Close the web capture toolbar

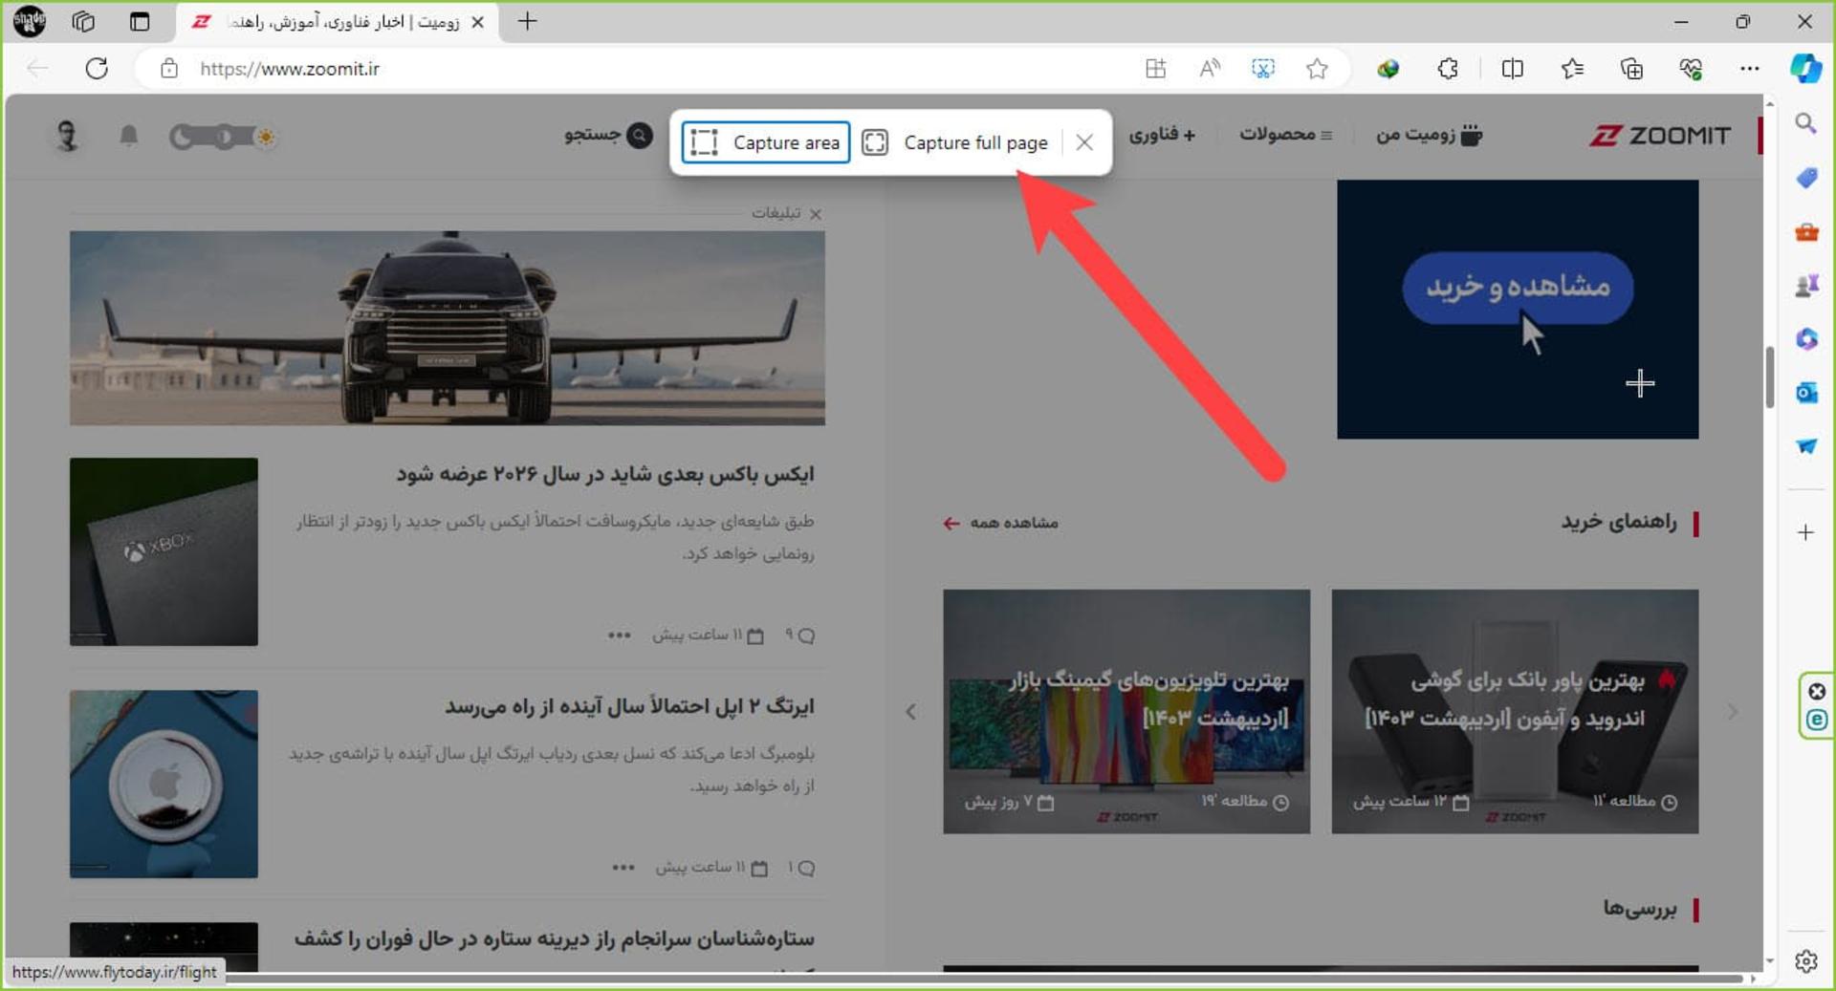coord(1084,142)
